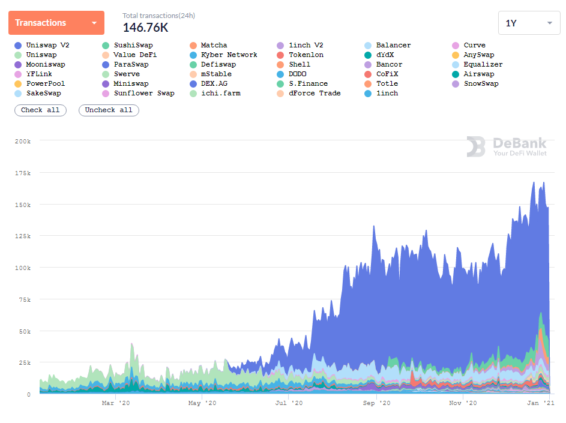
Task: Toggle the Airswap legend entry
Action: click(x=473, y=74)
